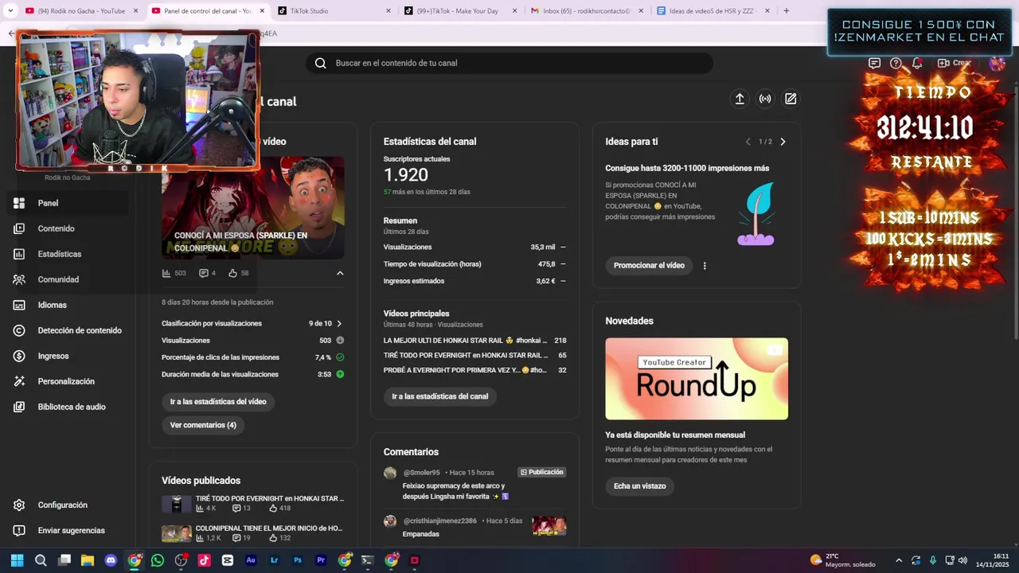This screenshot has width=1019, height=573.
Task: Open TikTok app on the taskbar
Action: pyautogui.click(x=204, y=560)
